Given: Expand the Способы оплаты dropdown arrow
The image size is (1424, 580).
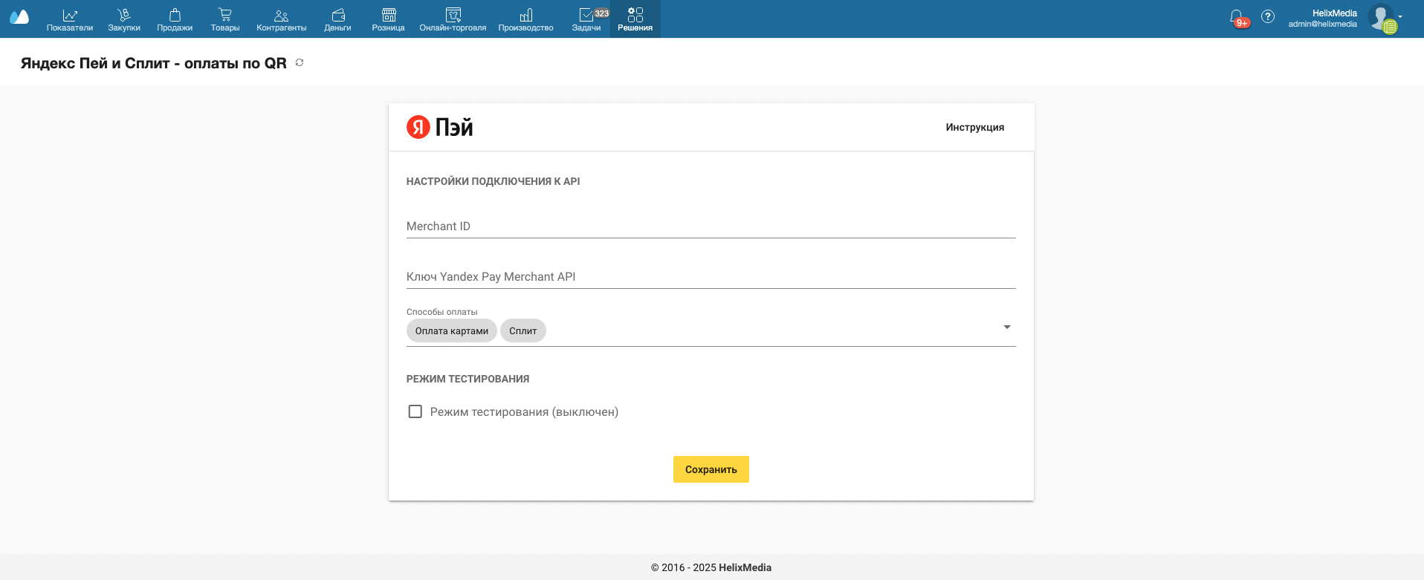Looking at the screenshot, I should pyautogui.click(x=1007, y=327).
